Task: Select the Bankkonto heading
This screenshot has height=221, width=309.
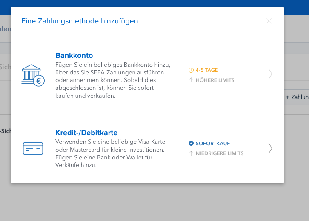Action: 74,56
